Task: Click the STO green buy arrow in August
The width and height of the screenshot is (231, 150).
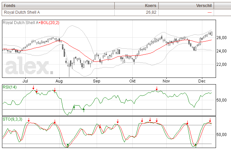Action: point(68,145)
